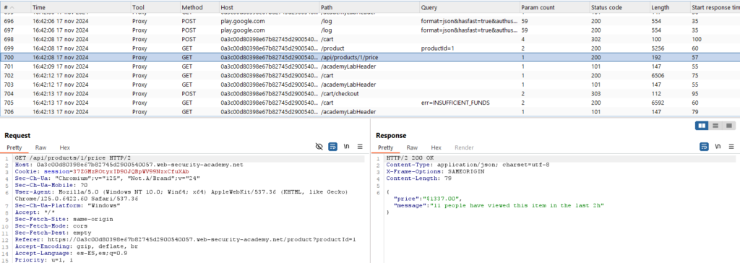This screenshot has width=740, height=263.
Task: Select row 705 err=INSUFFICIENT_FUNDS request
Action: coord(370,103)
